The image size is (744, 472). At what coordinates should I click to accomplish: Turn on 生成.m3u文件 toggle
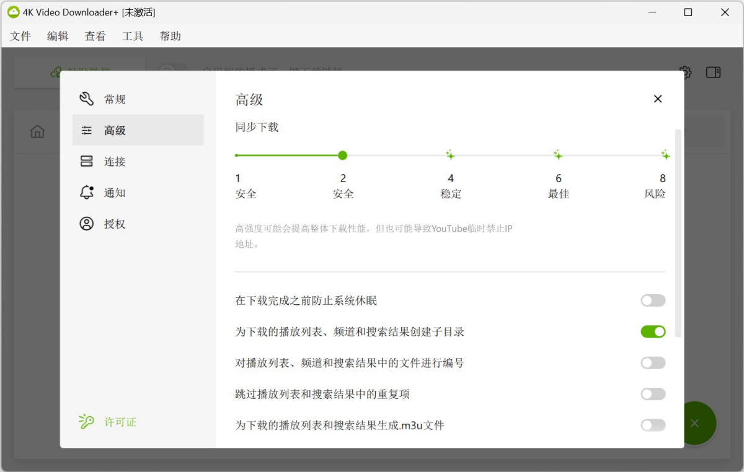click(653, 425)
